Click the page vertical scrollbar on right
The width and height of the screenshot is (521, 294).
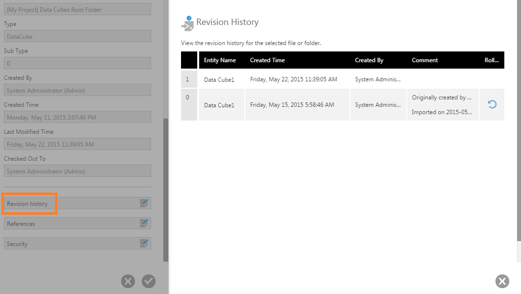(x=519, y=121)
